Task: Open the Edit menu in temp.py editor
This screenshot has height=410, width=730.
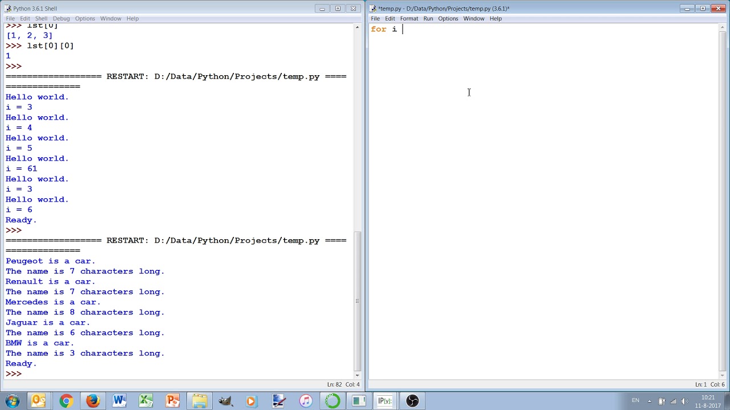Action: pyautogui.click(x=390, y=18)
